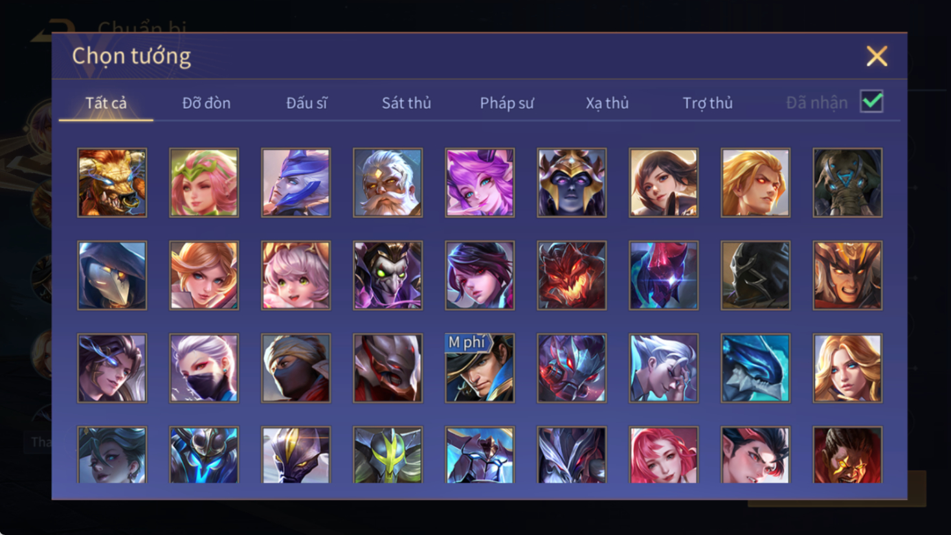Select the blue shark creature hero

coord(755,368)
